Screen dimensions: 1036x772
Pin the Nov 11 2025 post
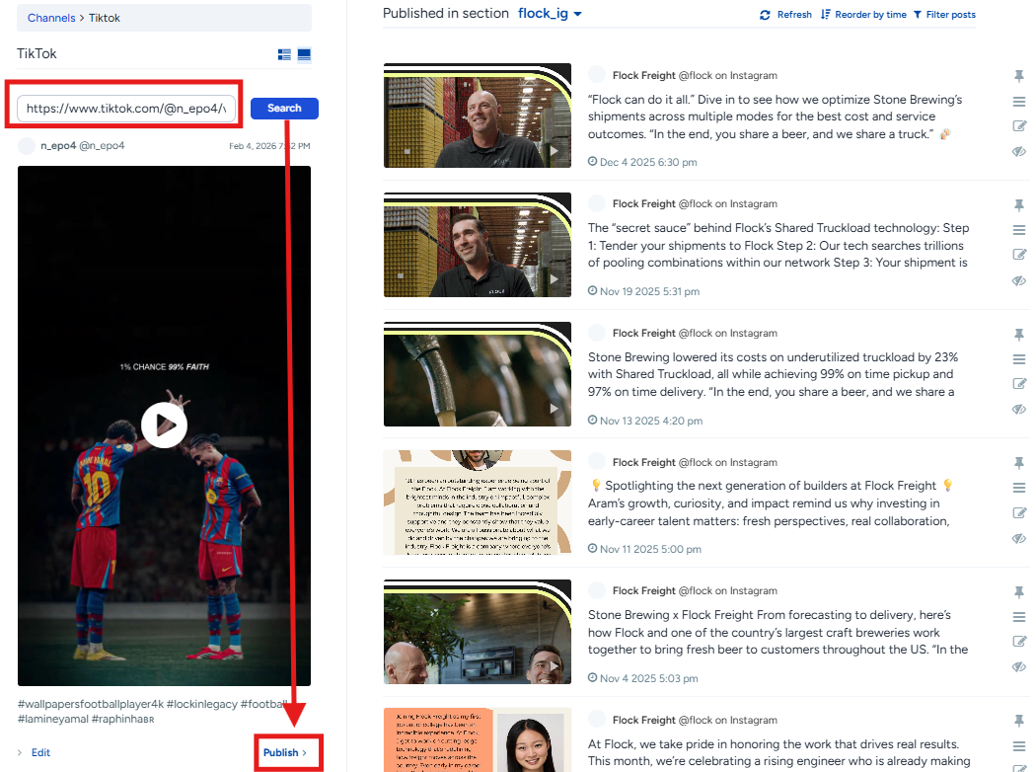point(1019,463)
